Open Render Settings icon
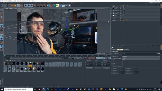 coord(45,6)
